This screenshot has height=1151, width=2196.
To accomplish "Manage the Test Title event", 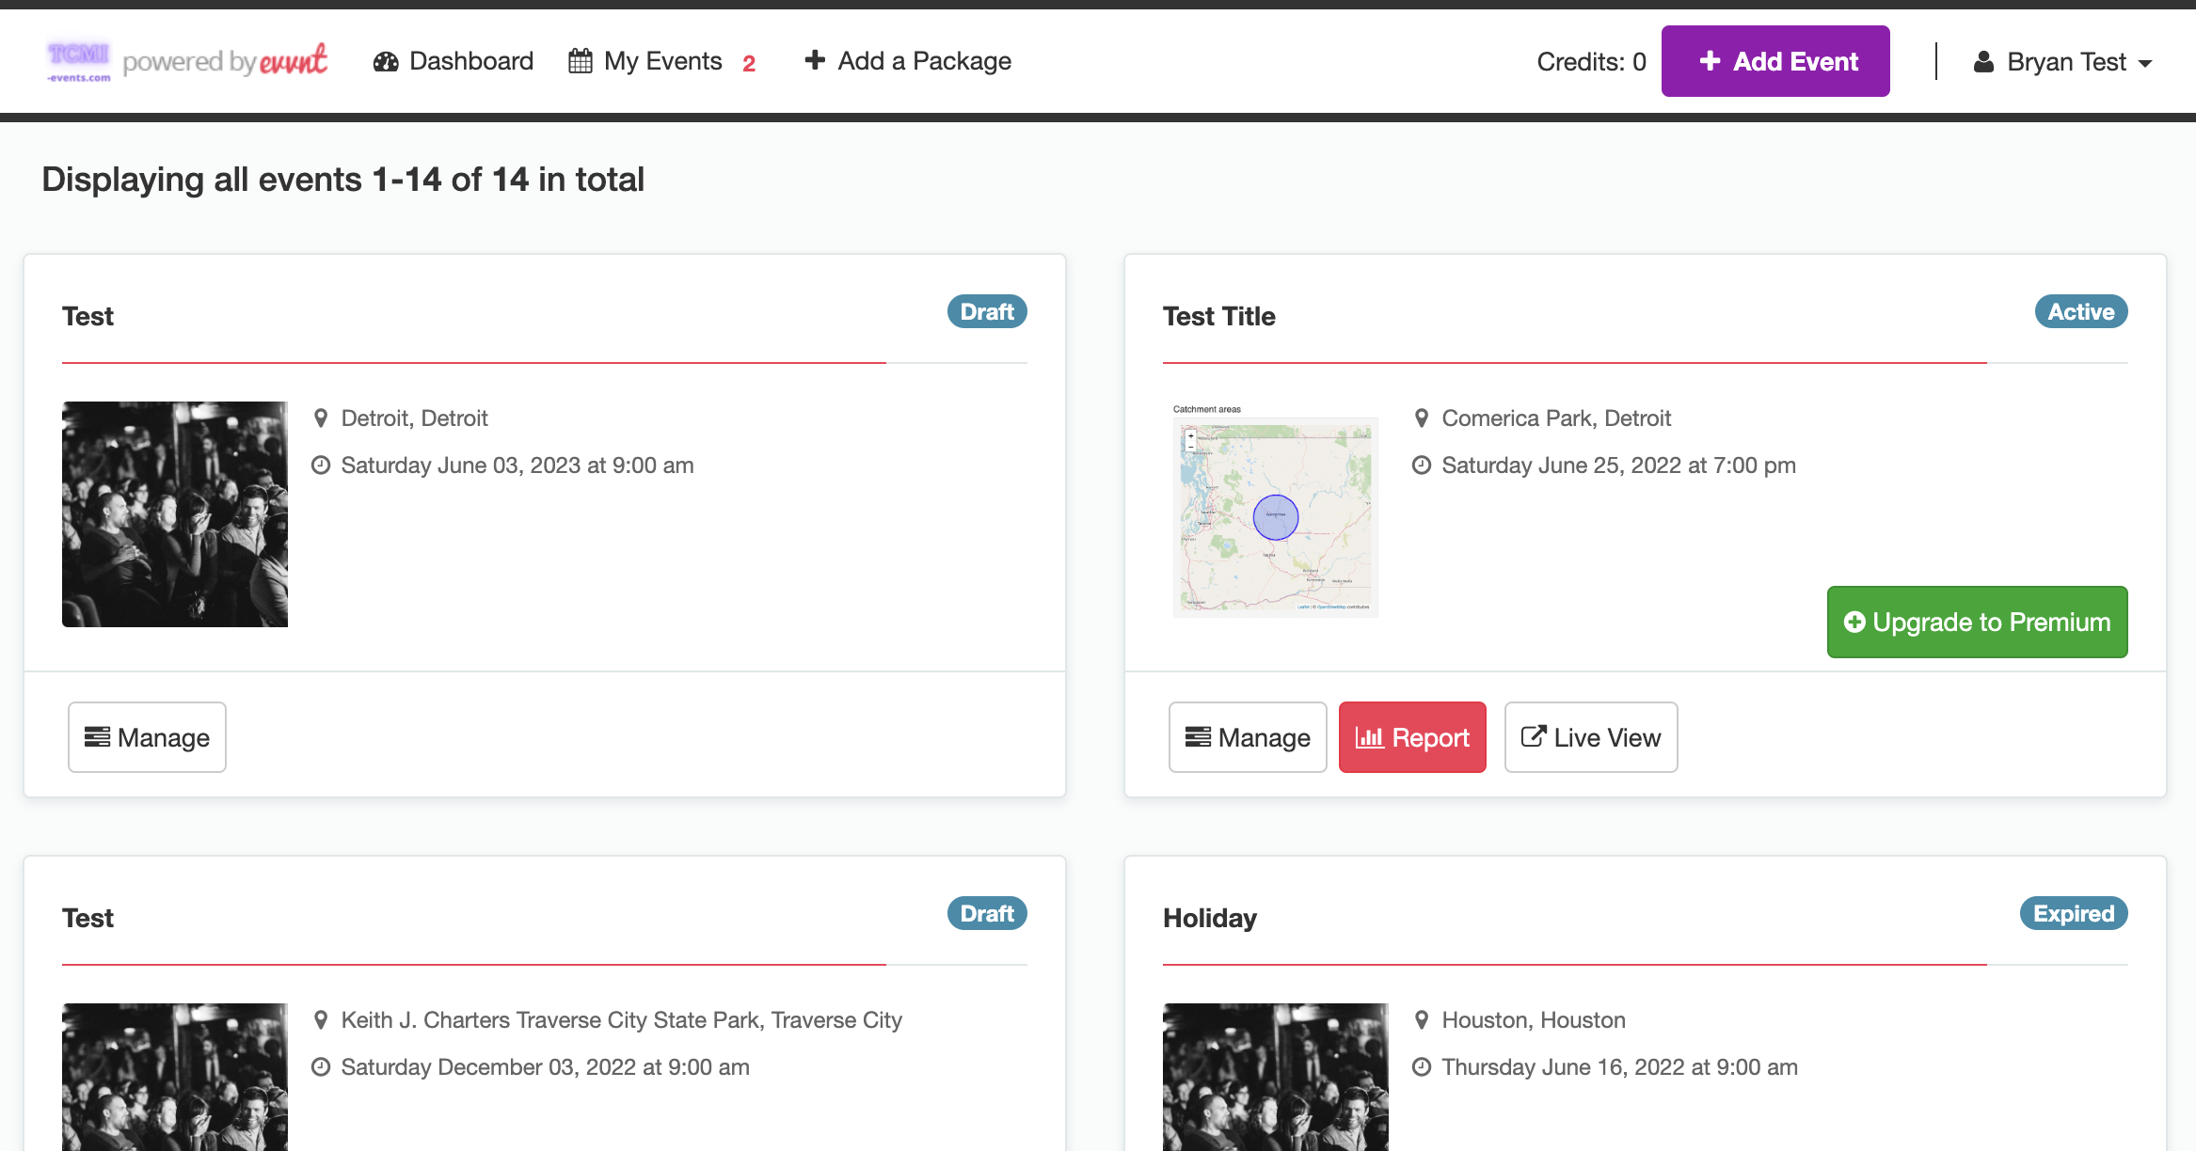I will (x=1248, y=737).
